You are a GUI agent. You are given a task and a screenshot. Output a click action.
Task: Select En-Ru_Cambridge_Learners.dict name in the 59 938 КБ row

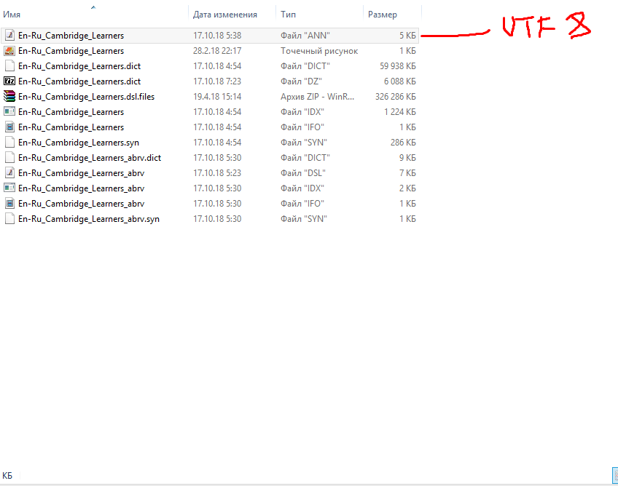click(79, 66)
